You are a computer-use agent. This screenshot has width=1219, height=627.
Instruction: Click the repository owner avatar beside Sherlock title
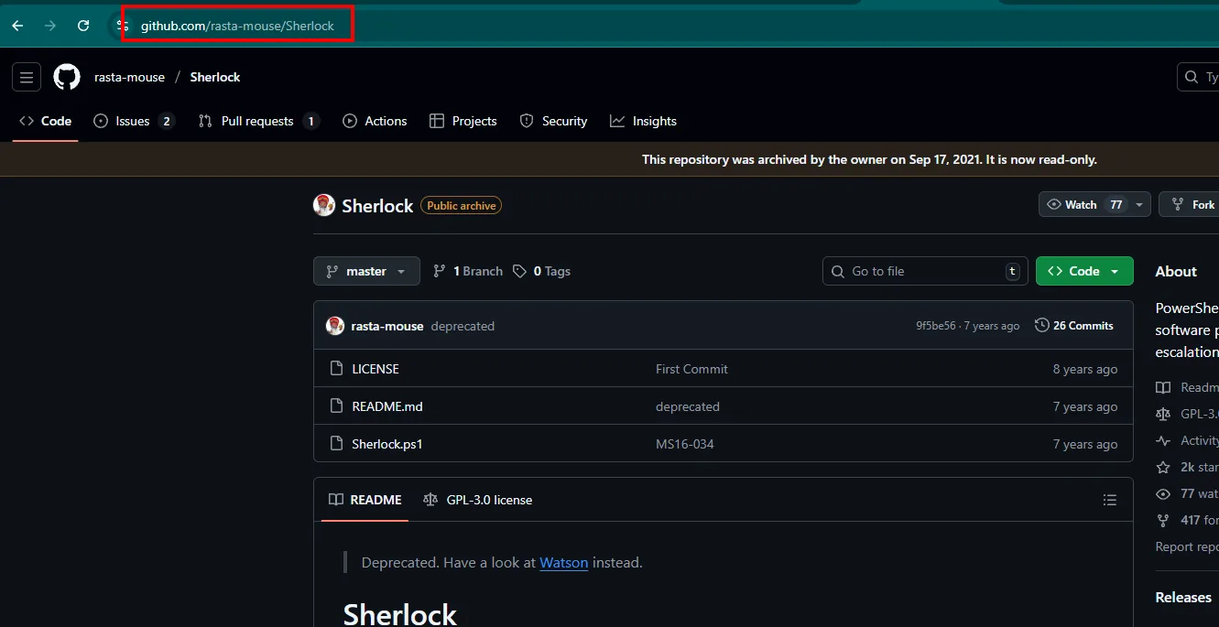324,205
